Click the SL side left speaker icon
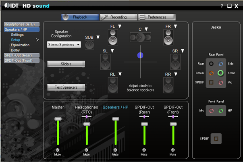Image resolution: width=243 pixels, height=162 pixels. pyautogui.click(x=106, y=62)
